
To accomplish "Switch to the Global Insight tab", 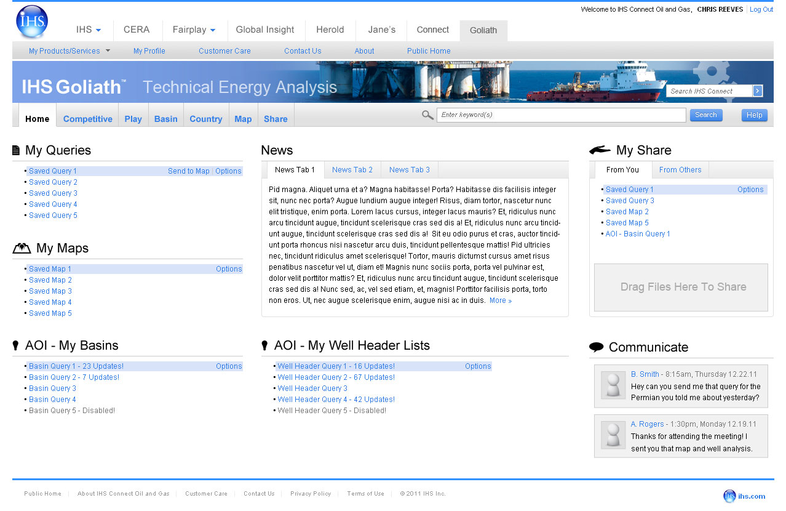I will click(x=265, y=30).
